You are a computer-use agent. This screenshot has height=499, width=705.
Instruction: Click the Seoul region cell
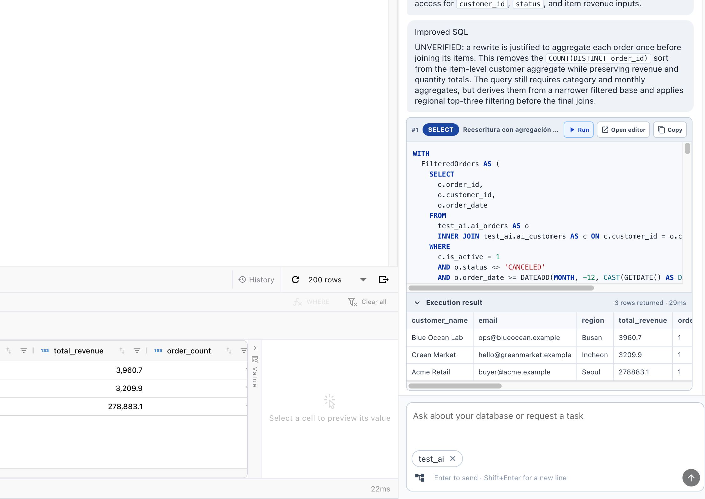[595, 372]
